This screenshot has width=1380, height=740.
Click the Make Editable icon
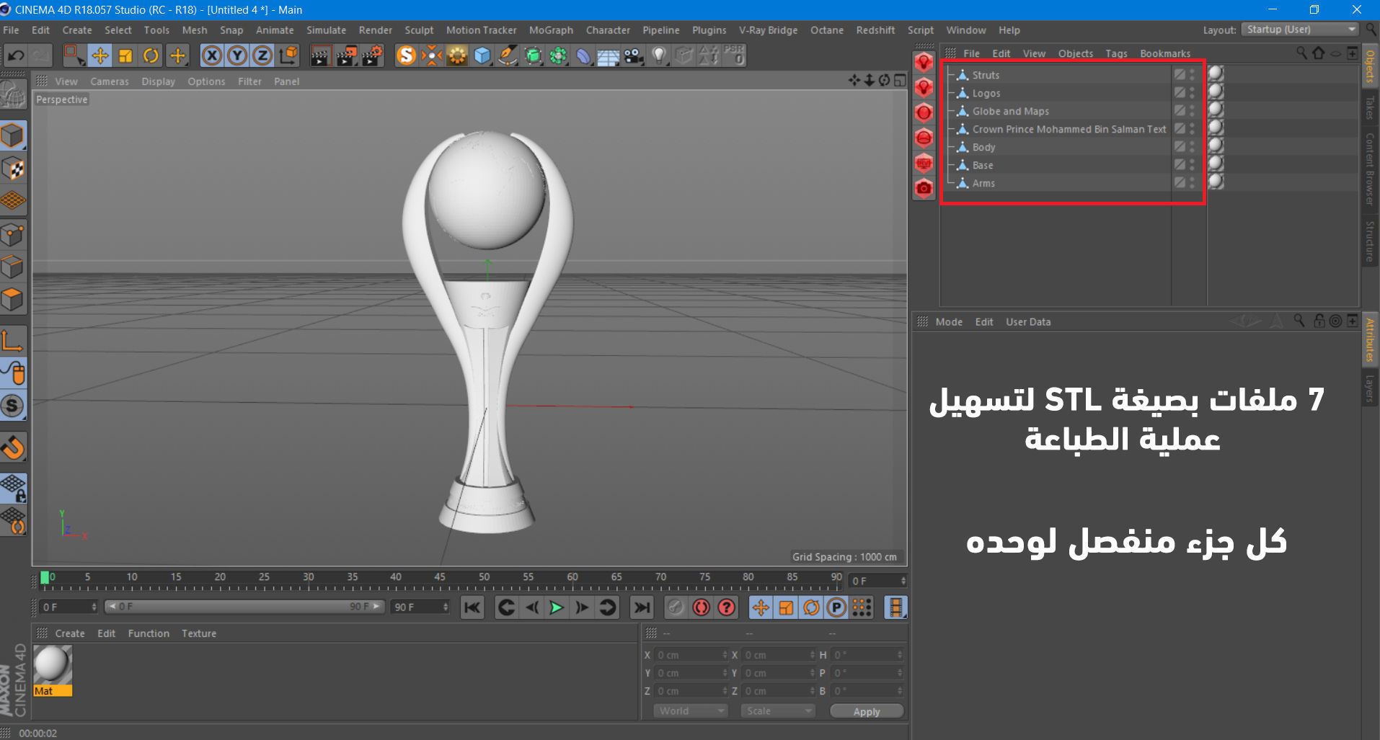12,95
